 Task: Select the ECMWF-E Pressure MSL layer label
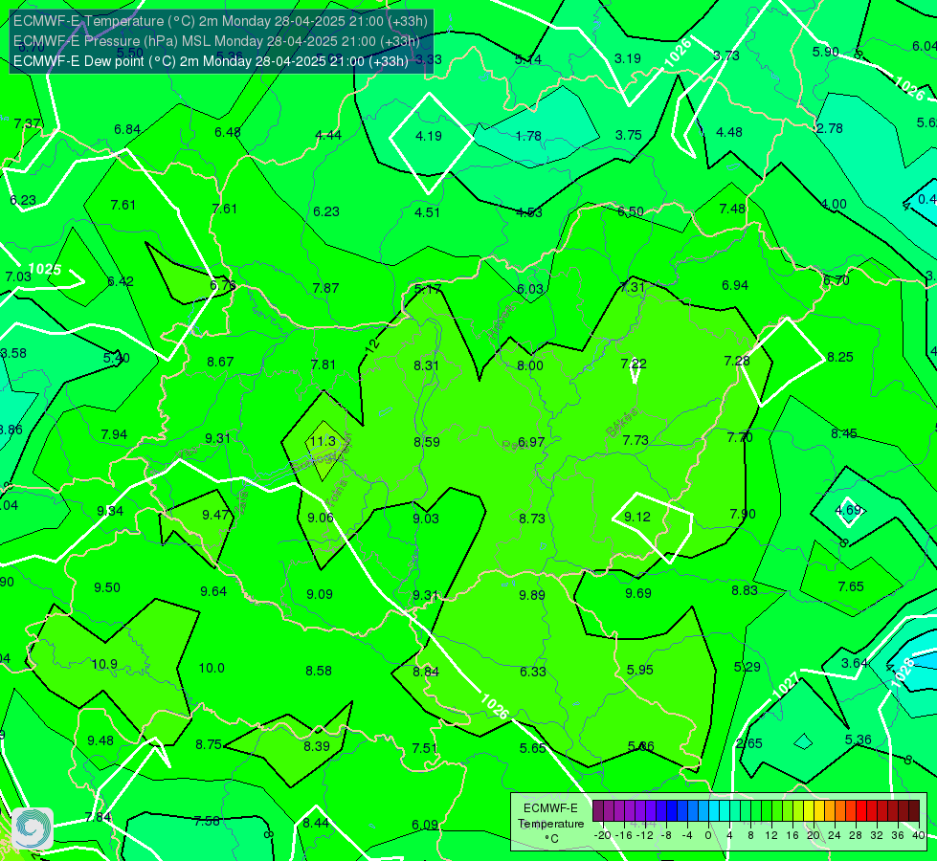coord(216,41)
